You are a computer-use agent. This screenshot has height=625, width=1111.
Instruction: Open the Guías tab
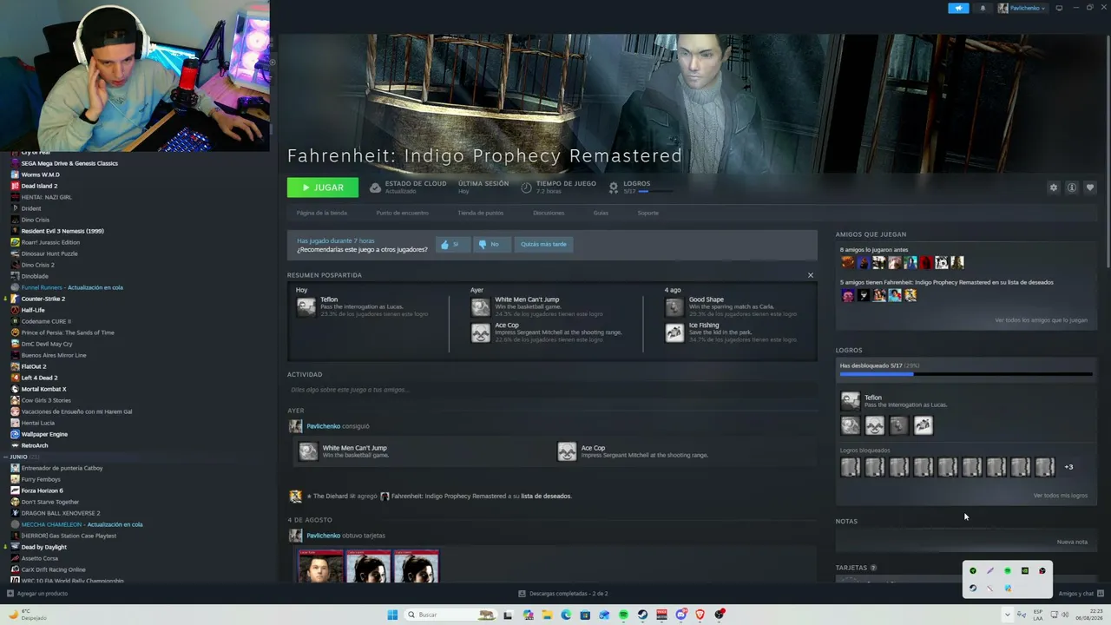point(601,213)
